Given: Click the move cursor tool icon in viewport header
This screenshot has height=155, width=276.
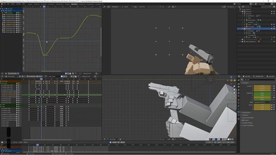Looking at the screenshot, I should [109, 7].
